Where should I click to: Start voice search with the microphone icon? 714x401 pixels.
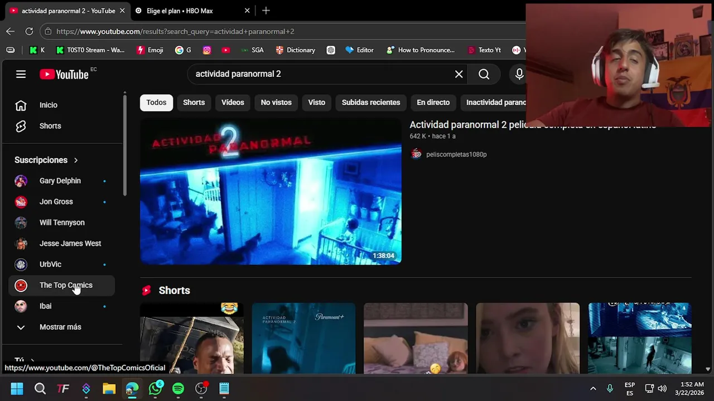tap(519, 74)
